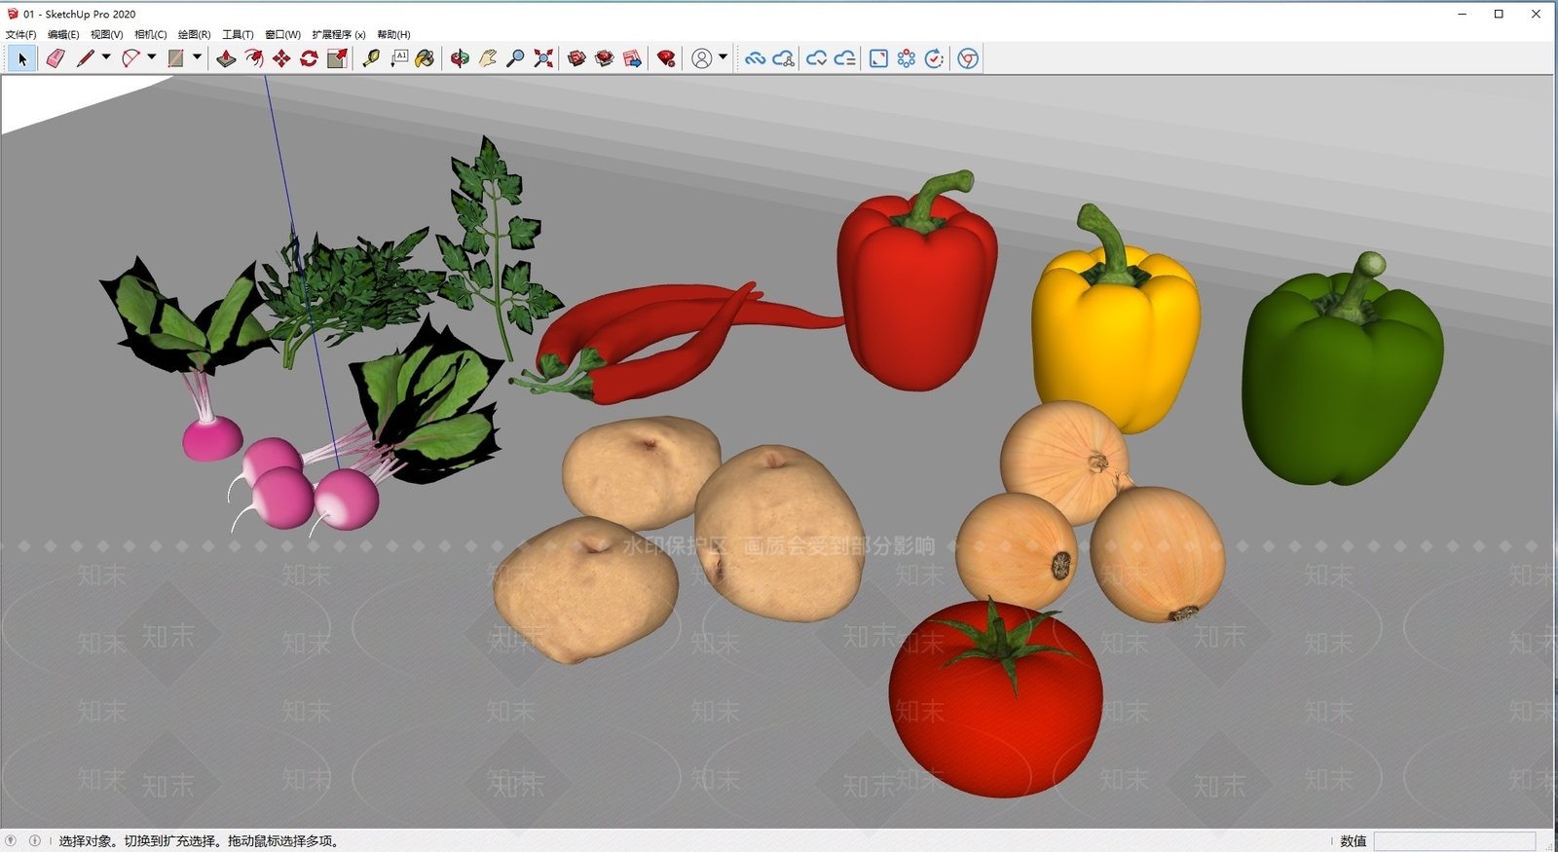
Task: Pick the Move tool with red arrows
Action: coord(281,59)
